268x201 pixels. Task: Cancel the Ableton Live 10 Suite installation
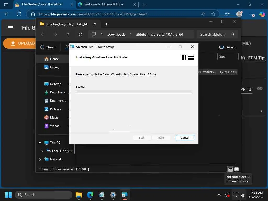[x=185, y=138]
